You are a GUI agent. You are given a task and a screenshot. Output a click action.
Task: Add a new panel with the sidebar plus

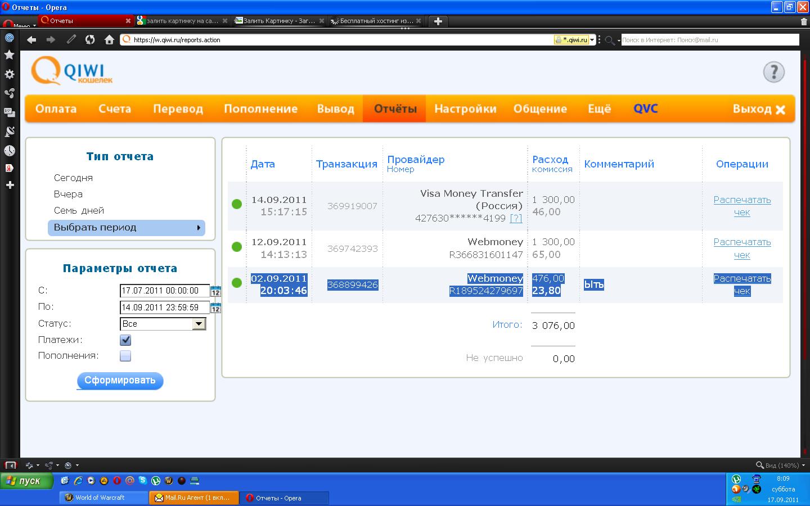click(x=10, y=185)
